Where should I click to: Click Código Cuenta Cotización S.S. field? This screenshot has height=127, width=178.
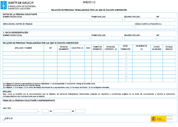(x=155, y=27)
